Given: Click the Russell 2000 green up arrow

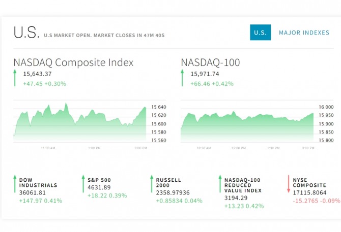Looking at the screenshot, I should pyautogui.click(x=152, y=184).
